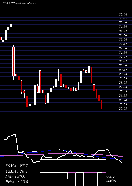
Task: Click the 28.53 price axis label
Action: pyautogui.click(x=123, y=78)
